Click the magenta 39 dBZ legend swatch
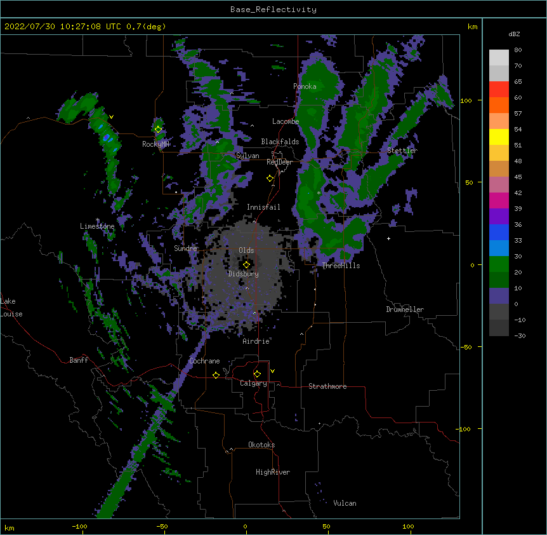 499,200
